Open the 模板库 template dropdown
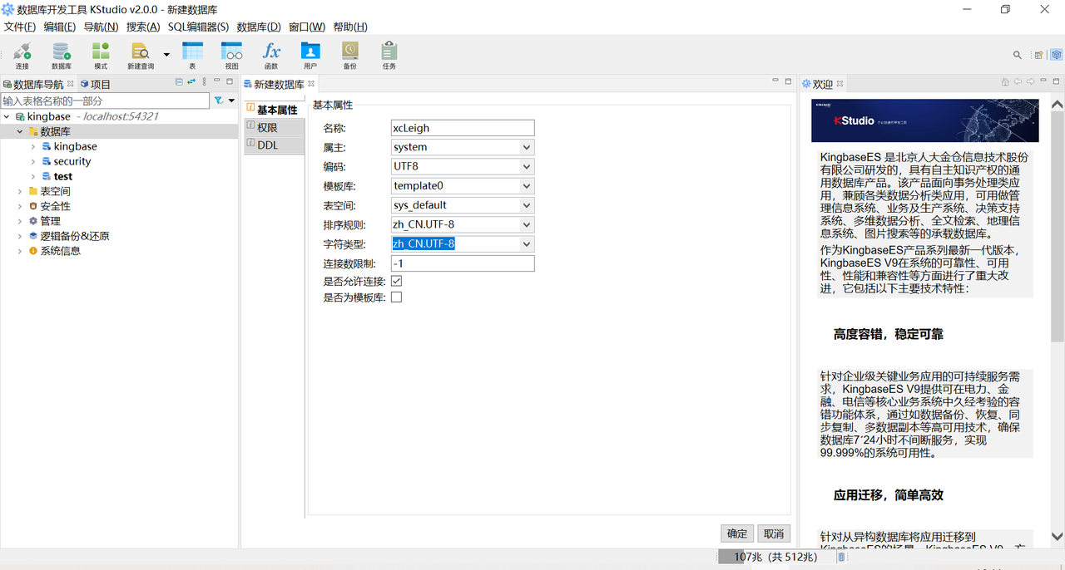Viewport: 1065px width, 570px height. click(x=526, y=186)
